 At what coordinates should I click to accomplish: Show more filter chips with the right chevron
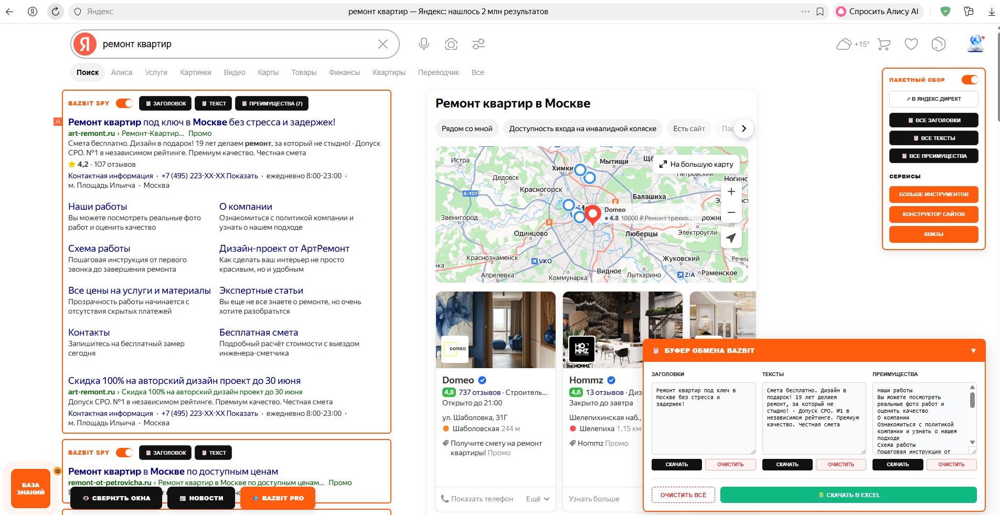744,128
